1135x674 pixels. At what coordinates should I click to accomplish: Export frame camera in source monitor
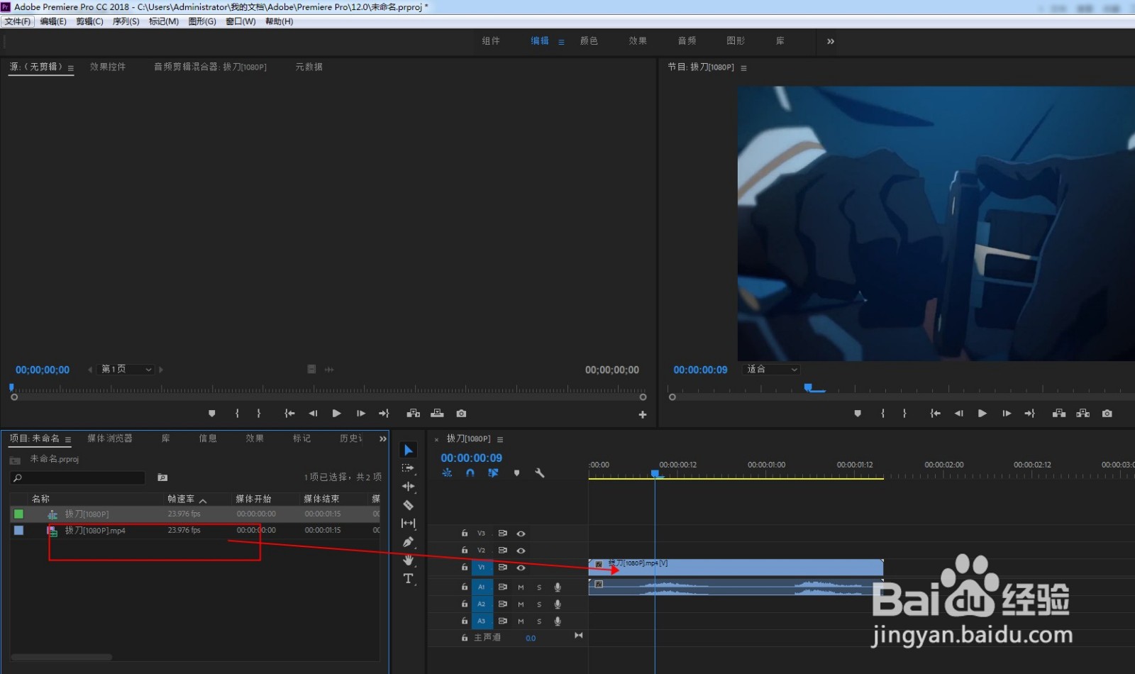point(462,414)
